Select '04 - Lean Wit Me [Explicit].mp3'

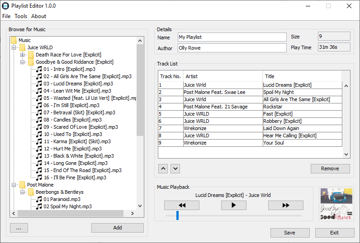(x=77, y=91)
